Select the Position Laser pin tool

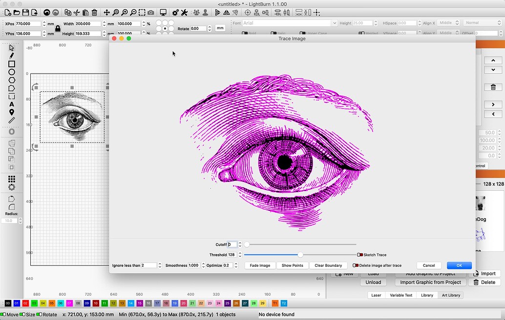point(12,112)
